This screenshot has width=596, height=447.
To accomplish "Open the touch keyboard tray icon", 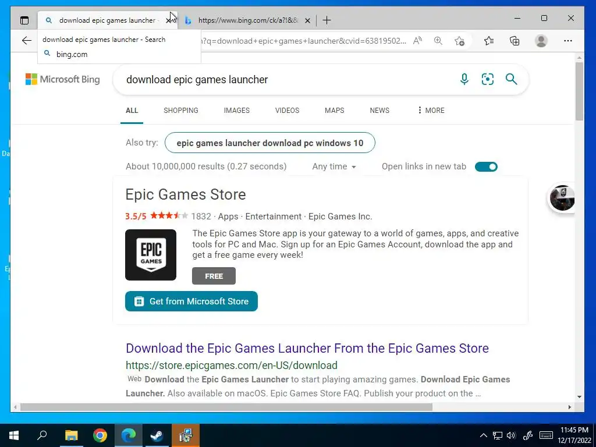I will [x=546, y=435].
